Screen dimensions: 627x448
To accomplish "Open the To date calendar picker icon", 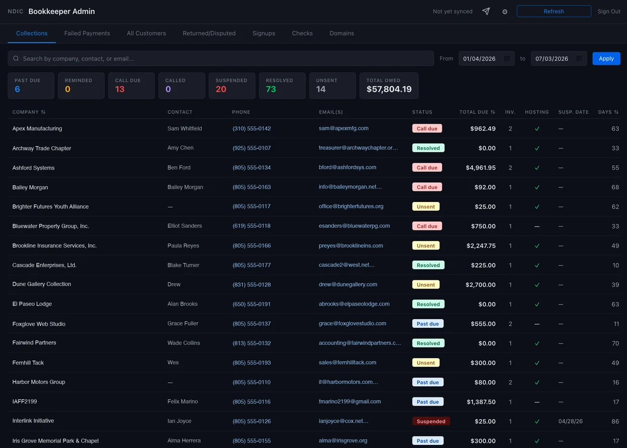I will 579,59.
